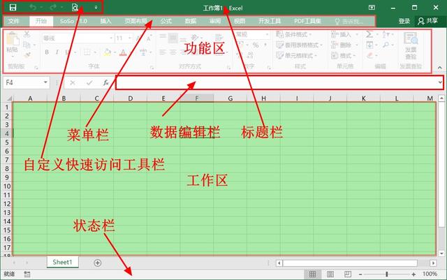Click the Undo arrow icon
The image size is (447, 280).
pyautogui.click(x=33, y=8)
